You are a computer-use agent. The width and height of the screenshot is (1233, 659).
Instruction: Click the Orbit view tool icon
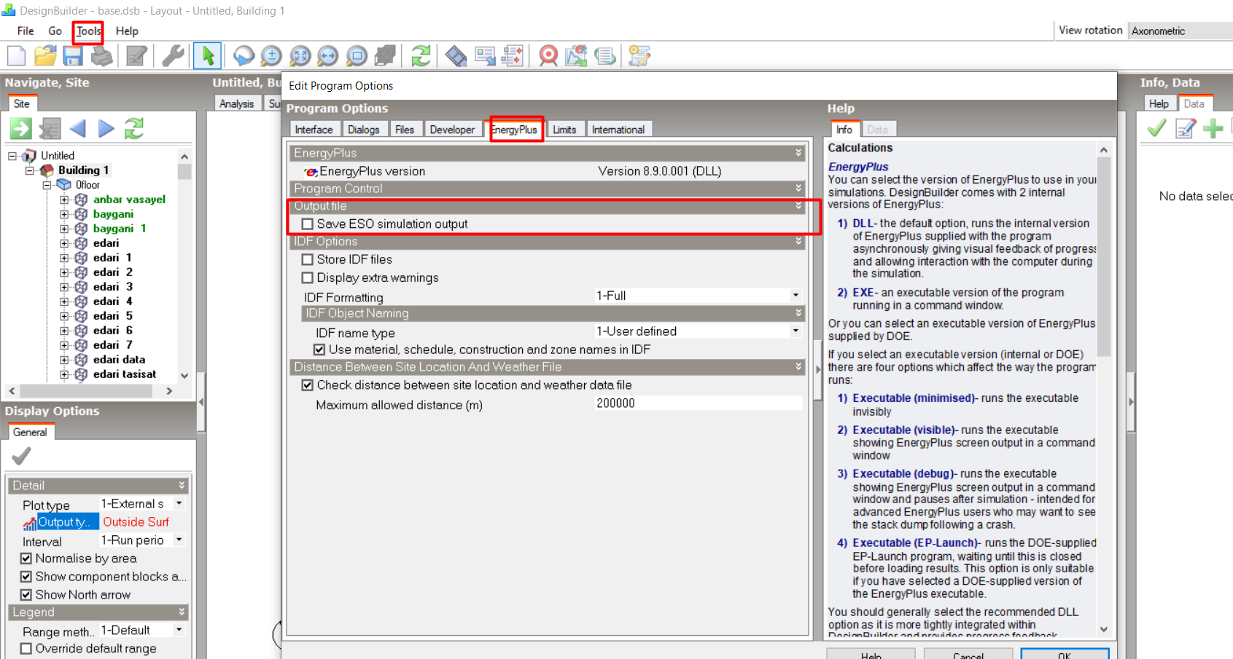point(244,56)
